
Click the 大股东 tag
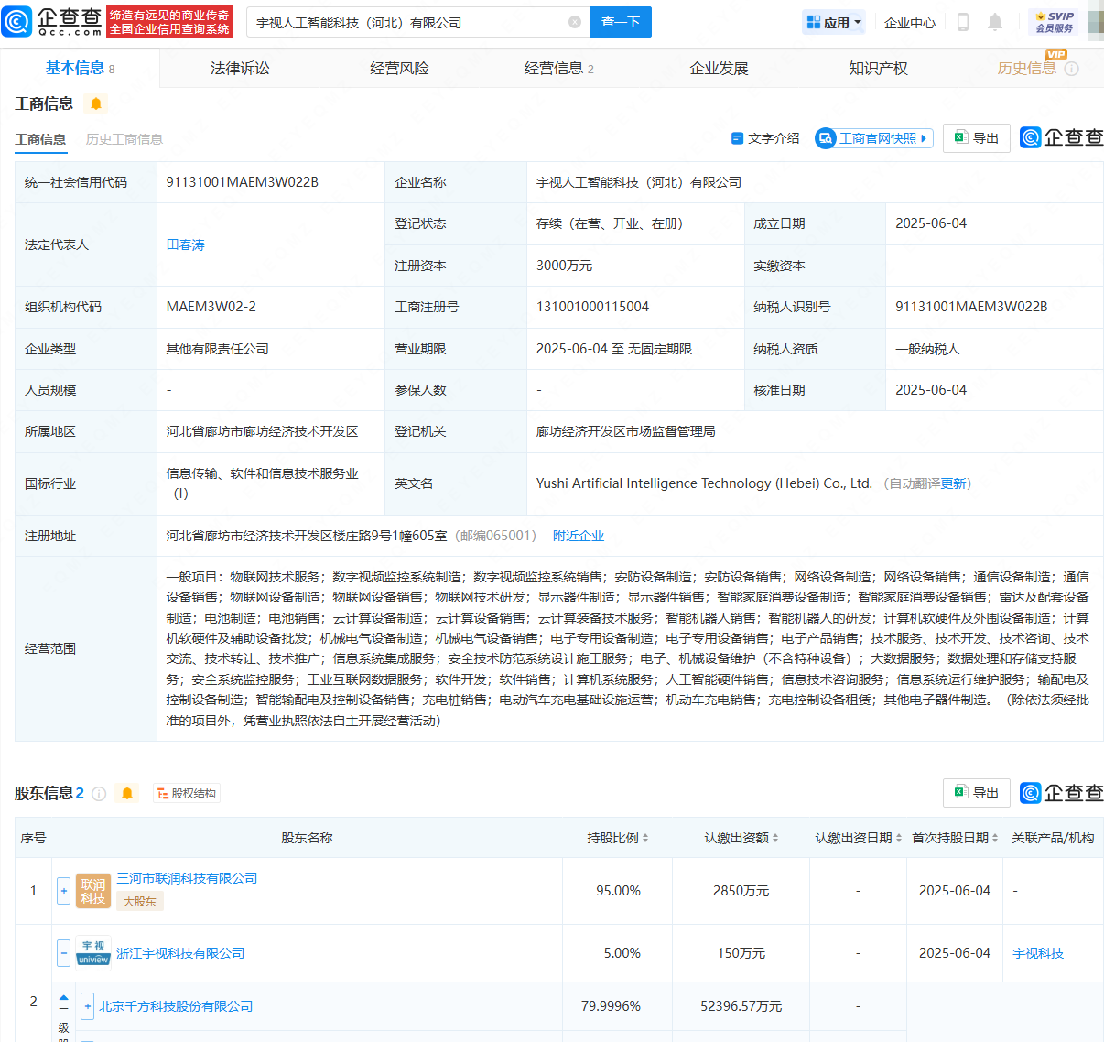tap(140, 901)
